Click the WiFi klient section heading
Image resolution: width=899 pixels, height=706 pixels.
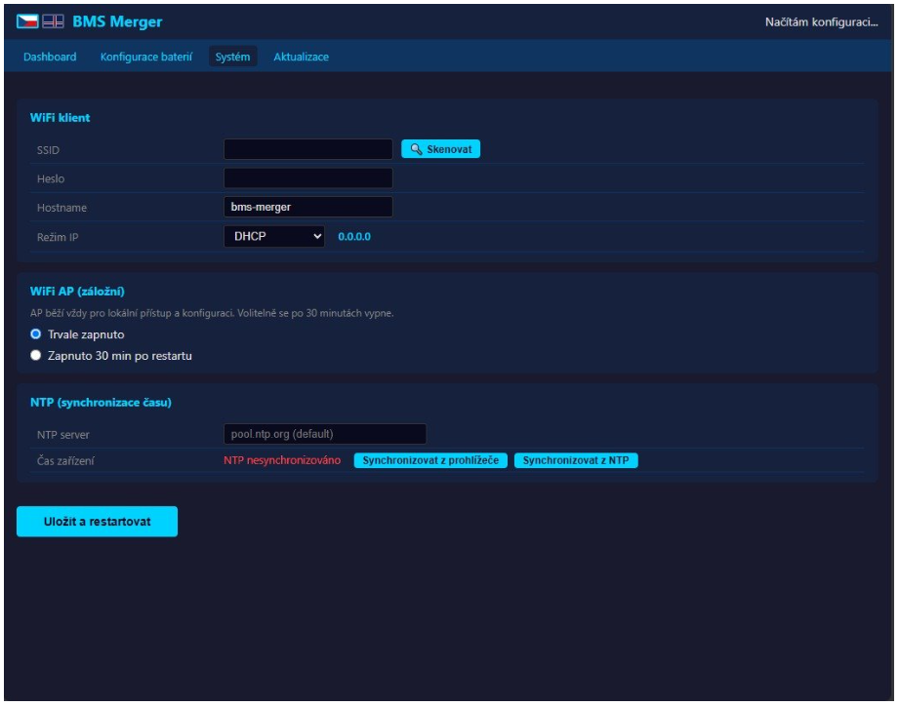61,117
